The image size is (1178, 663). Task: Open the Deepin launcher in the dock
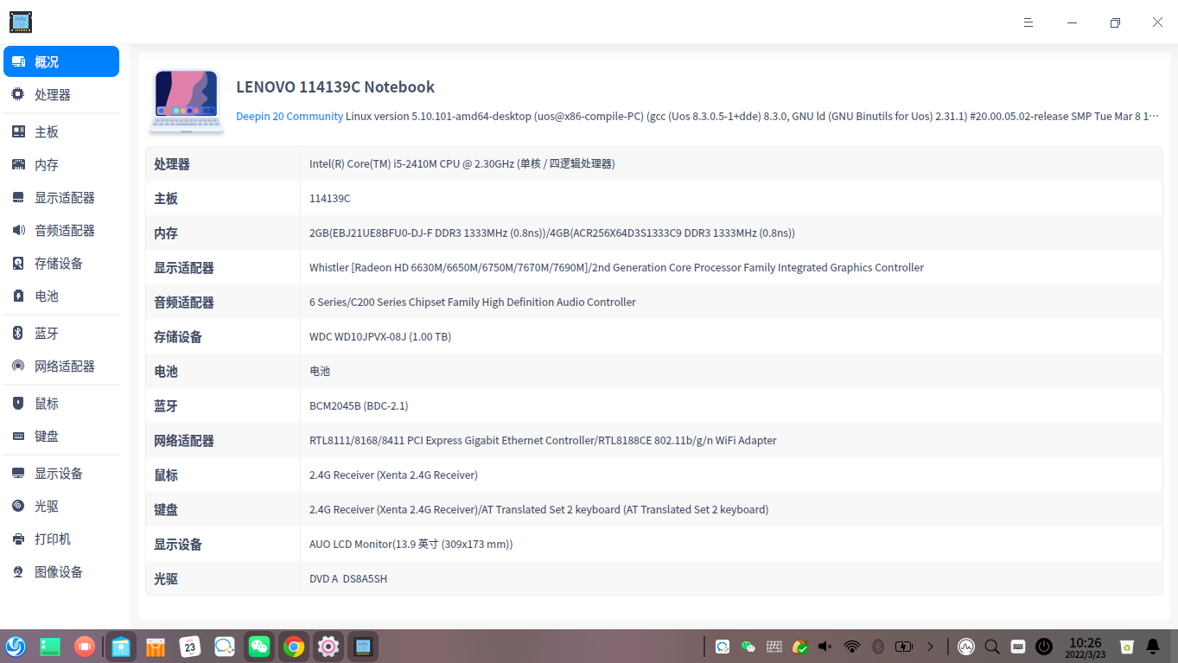pos(16,646)
